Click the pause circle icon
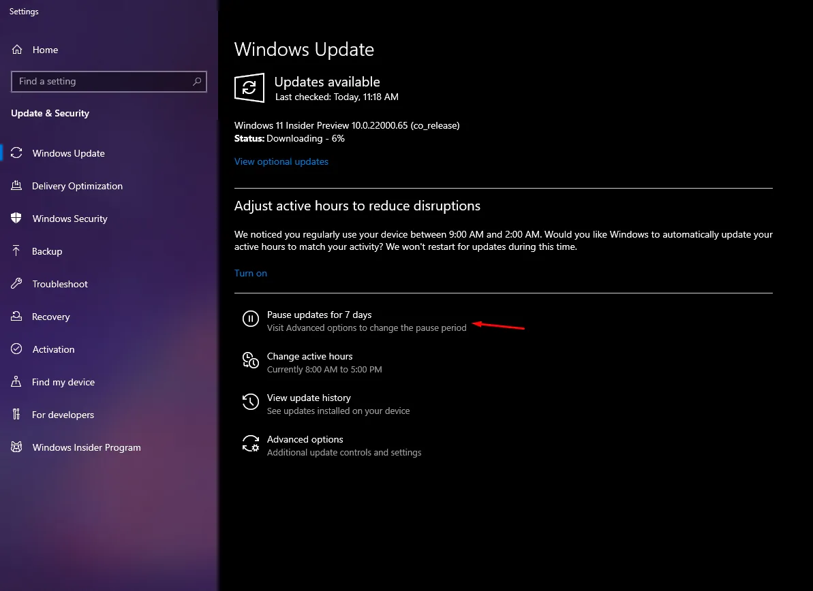The image size is (813, 591). pos(250,319)
